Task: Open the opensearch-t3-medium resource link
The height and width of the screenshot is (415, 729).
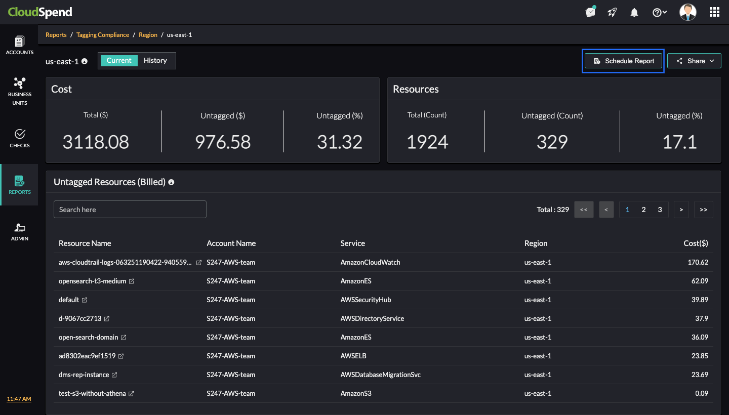Action: [93, 281]
